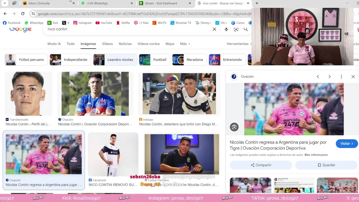Screen dimensions: 359x202
Task: Filter images by Maradona chip
Action: click(189, 60)
